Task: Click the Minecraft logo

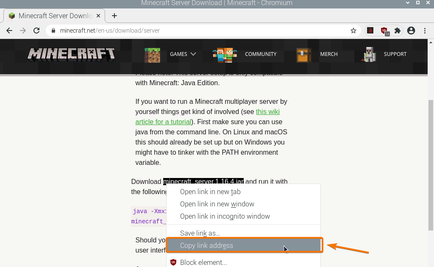Action: pyautogui.click(x=71, y=54)
